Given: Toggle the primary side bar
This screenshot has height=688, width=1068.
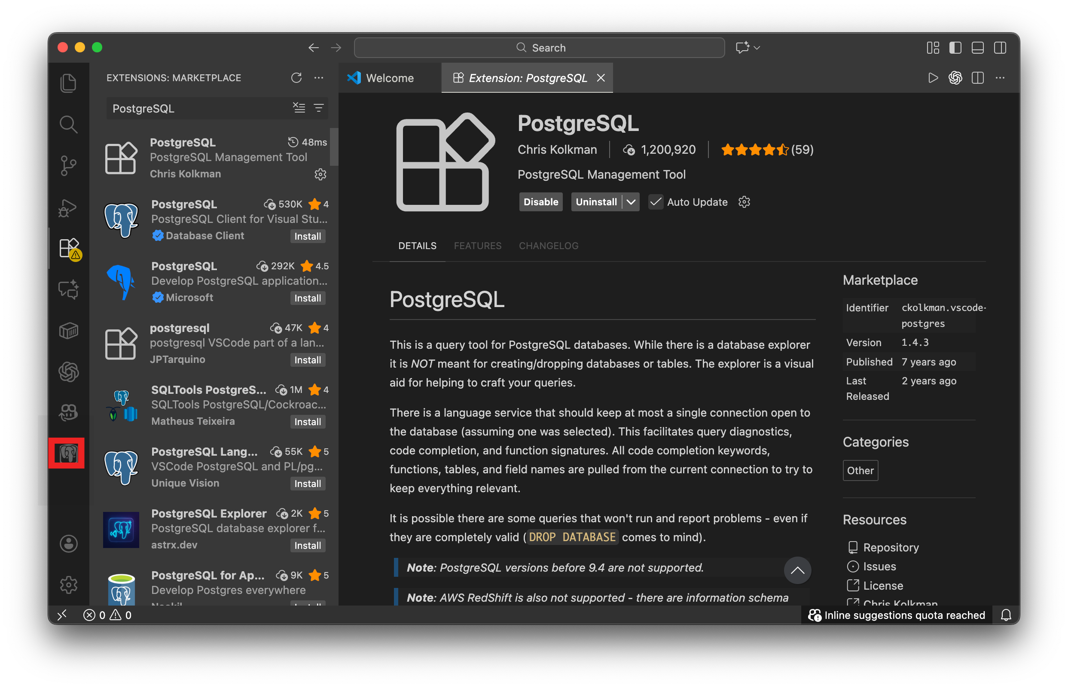Looking at the screenshot, I should click(955, 48).
